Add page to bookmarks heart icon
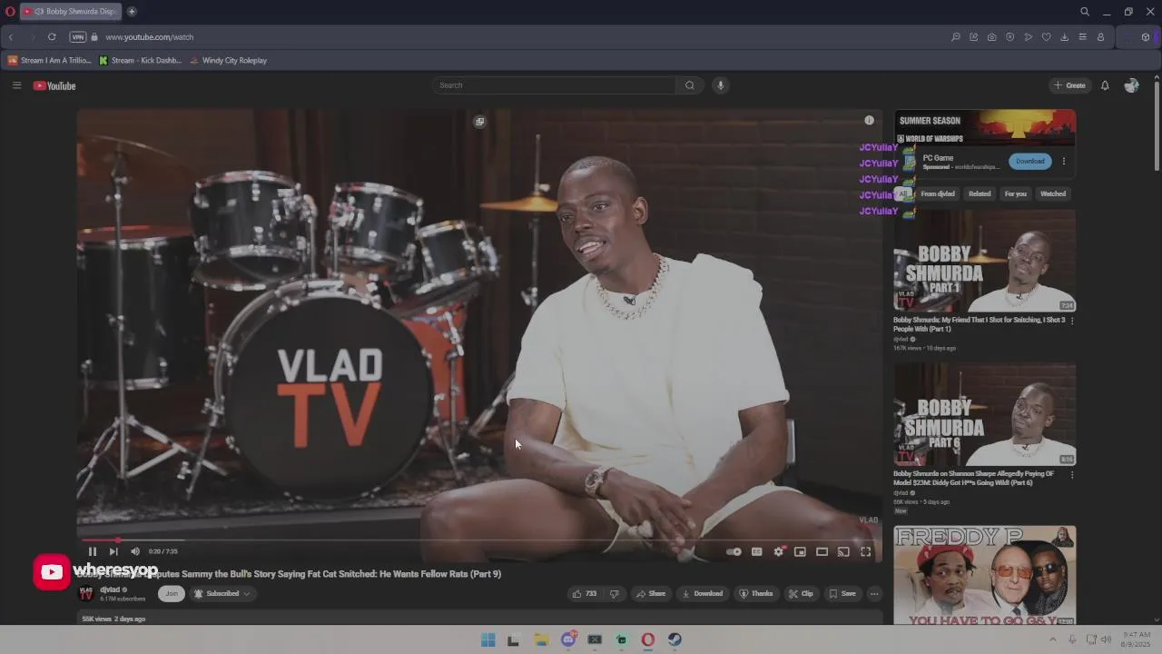The width and height of the screenshot is (1162, 654). pos(1046,37)
